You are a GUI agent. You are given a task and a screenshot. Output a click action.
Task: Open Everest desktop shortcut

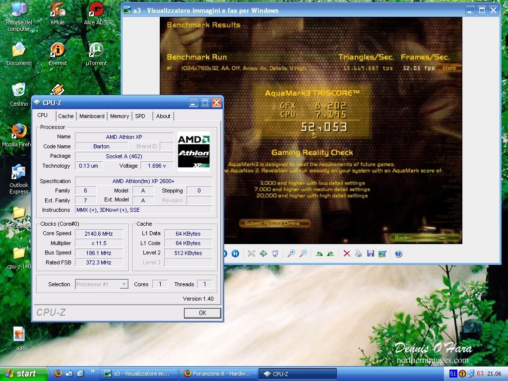(x=58, y=54)
